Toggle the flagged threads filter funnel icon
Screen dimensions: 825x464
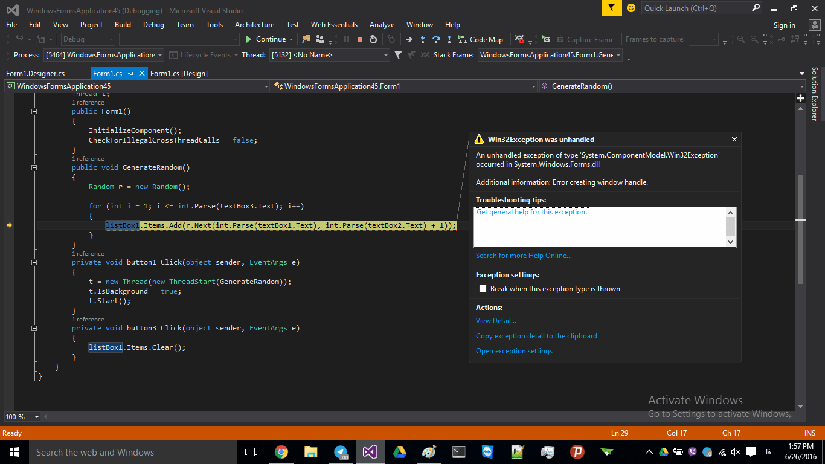[398, 55]
